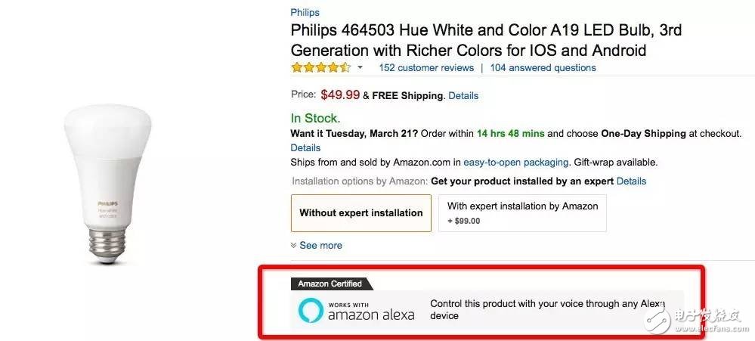The image size is (755, 341).
Task: Click the Amazon Certified badge label
Action: tap(330, 284)
